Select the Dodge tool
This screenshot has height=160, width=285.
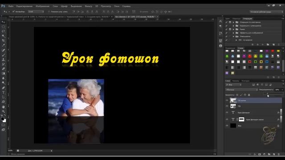tap(3, 83)
